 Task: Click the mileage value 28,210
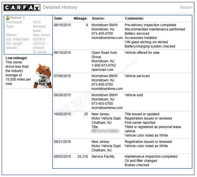click(82, 156)
